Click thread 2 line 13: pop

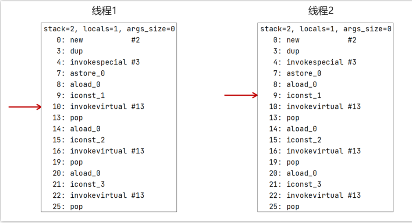(284, 118)
